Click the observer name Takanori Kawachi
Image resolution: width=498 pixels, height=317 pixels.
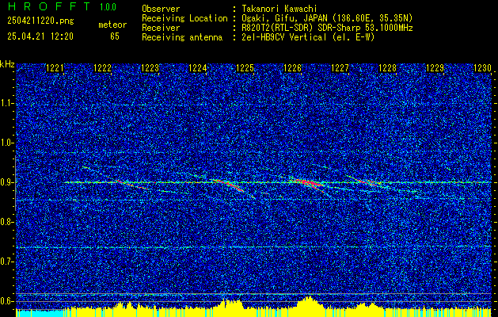point(279,9)
